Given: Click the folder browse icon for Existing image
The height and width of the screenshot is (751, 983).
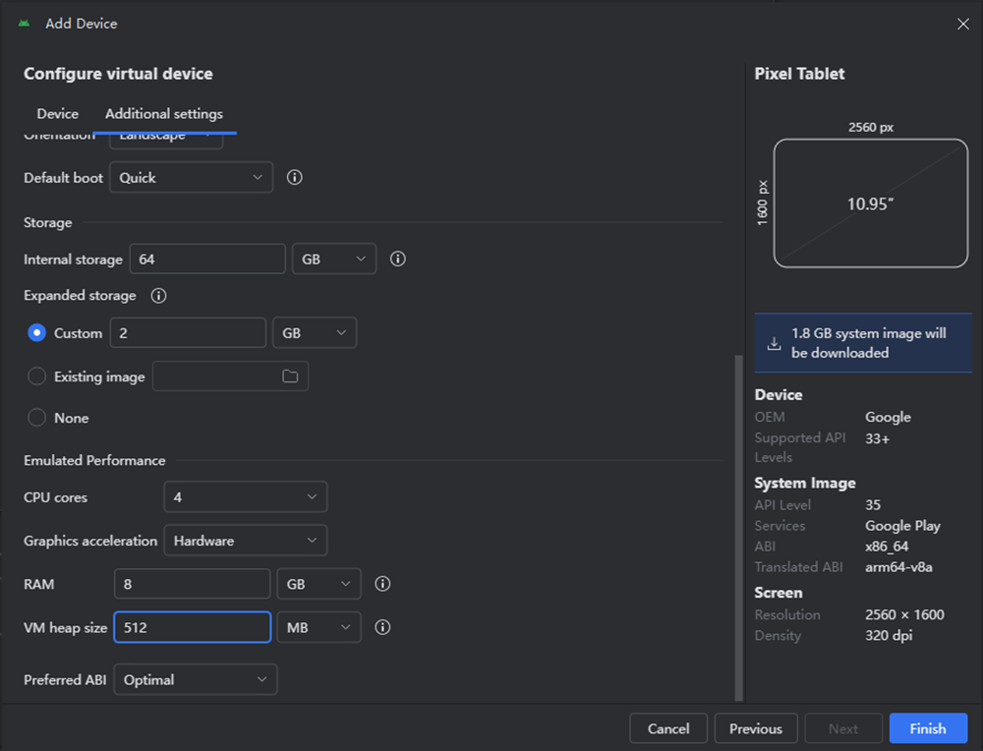Looking at the screenshot, I should coord(290,376).
